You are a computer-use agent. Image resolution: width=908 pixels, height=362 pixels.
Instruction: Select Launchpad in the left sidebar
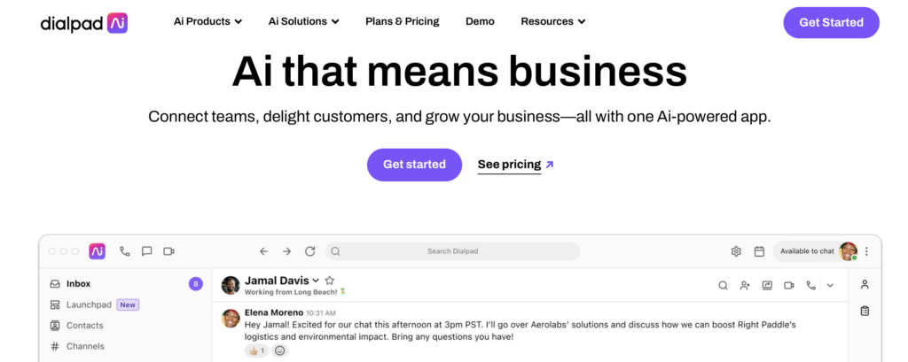[89, 304]
